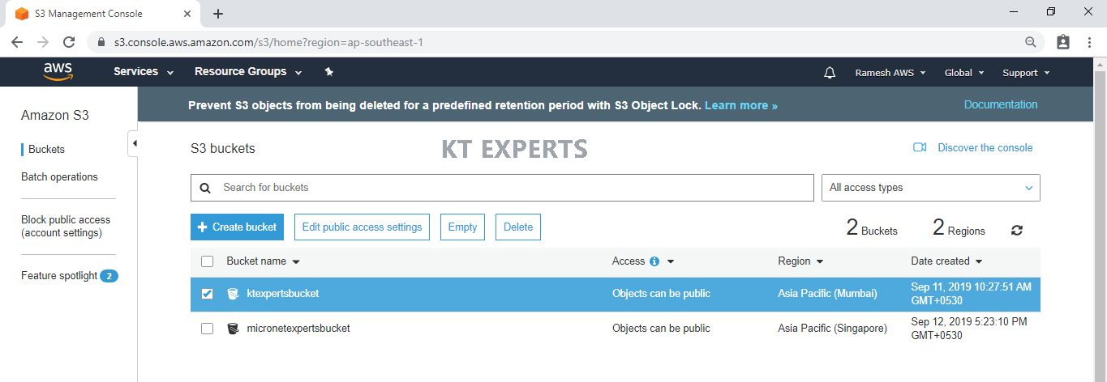This screenshot has height=382, width=1107.
Task: Click micronetexpertsbucket Objects can be public cell
Action: (x=661, y=329)
